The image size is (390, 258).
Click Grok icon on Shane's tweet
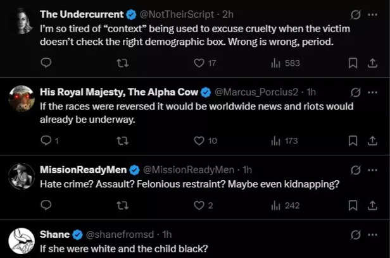[356, 234]
